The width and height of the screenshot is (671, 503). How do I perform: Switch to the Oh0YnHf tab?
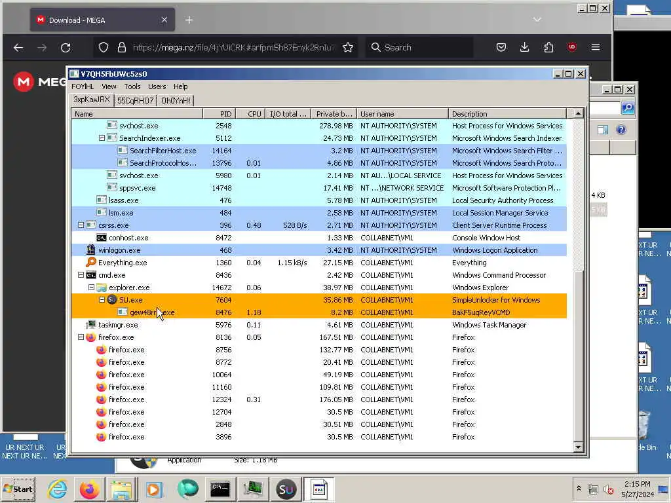pyautogui.click(x=176, y=100)
